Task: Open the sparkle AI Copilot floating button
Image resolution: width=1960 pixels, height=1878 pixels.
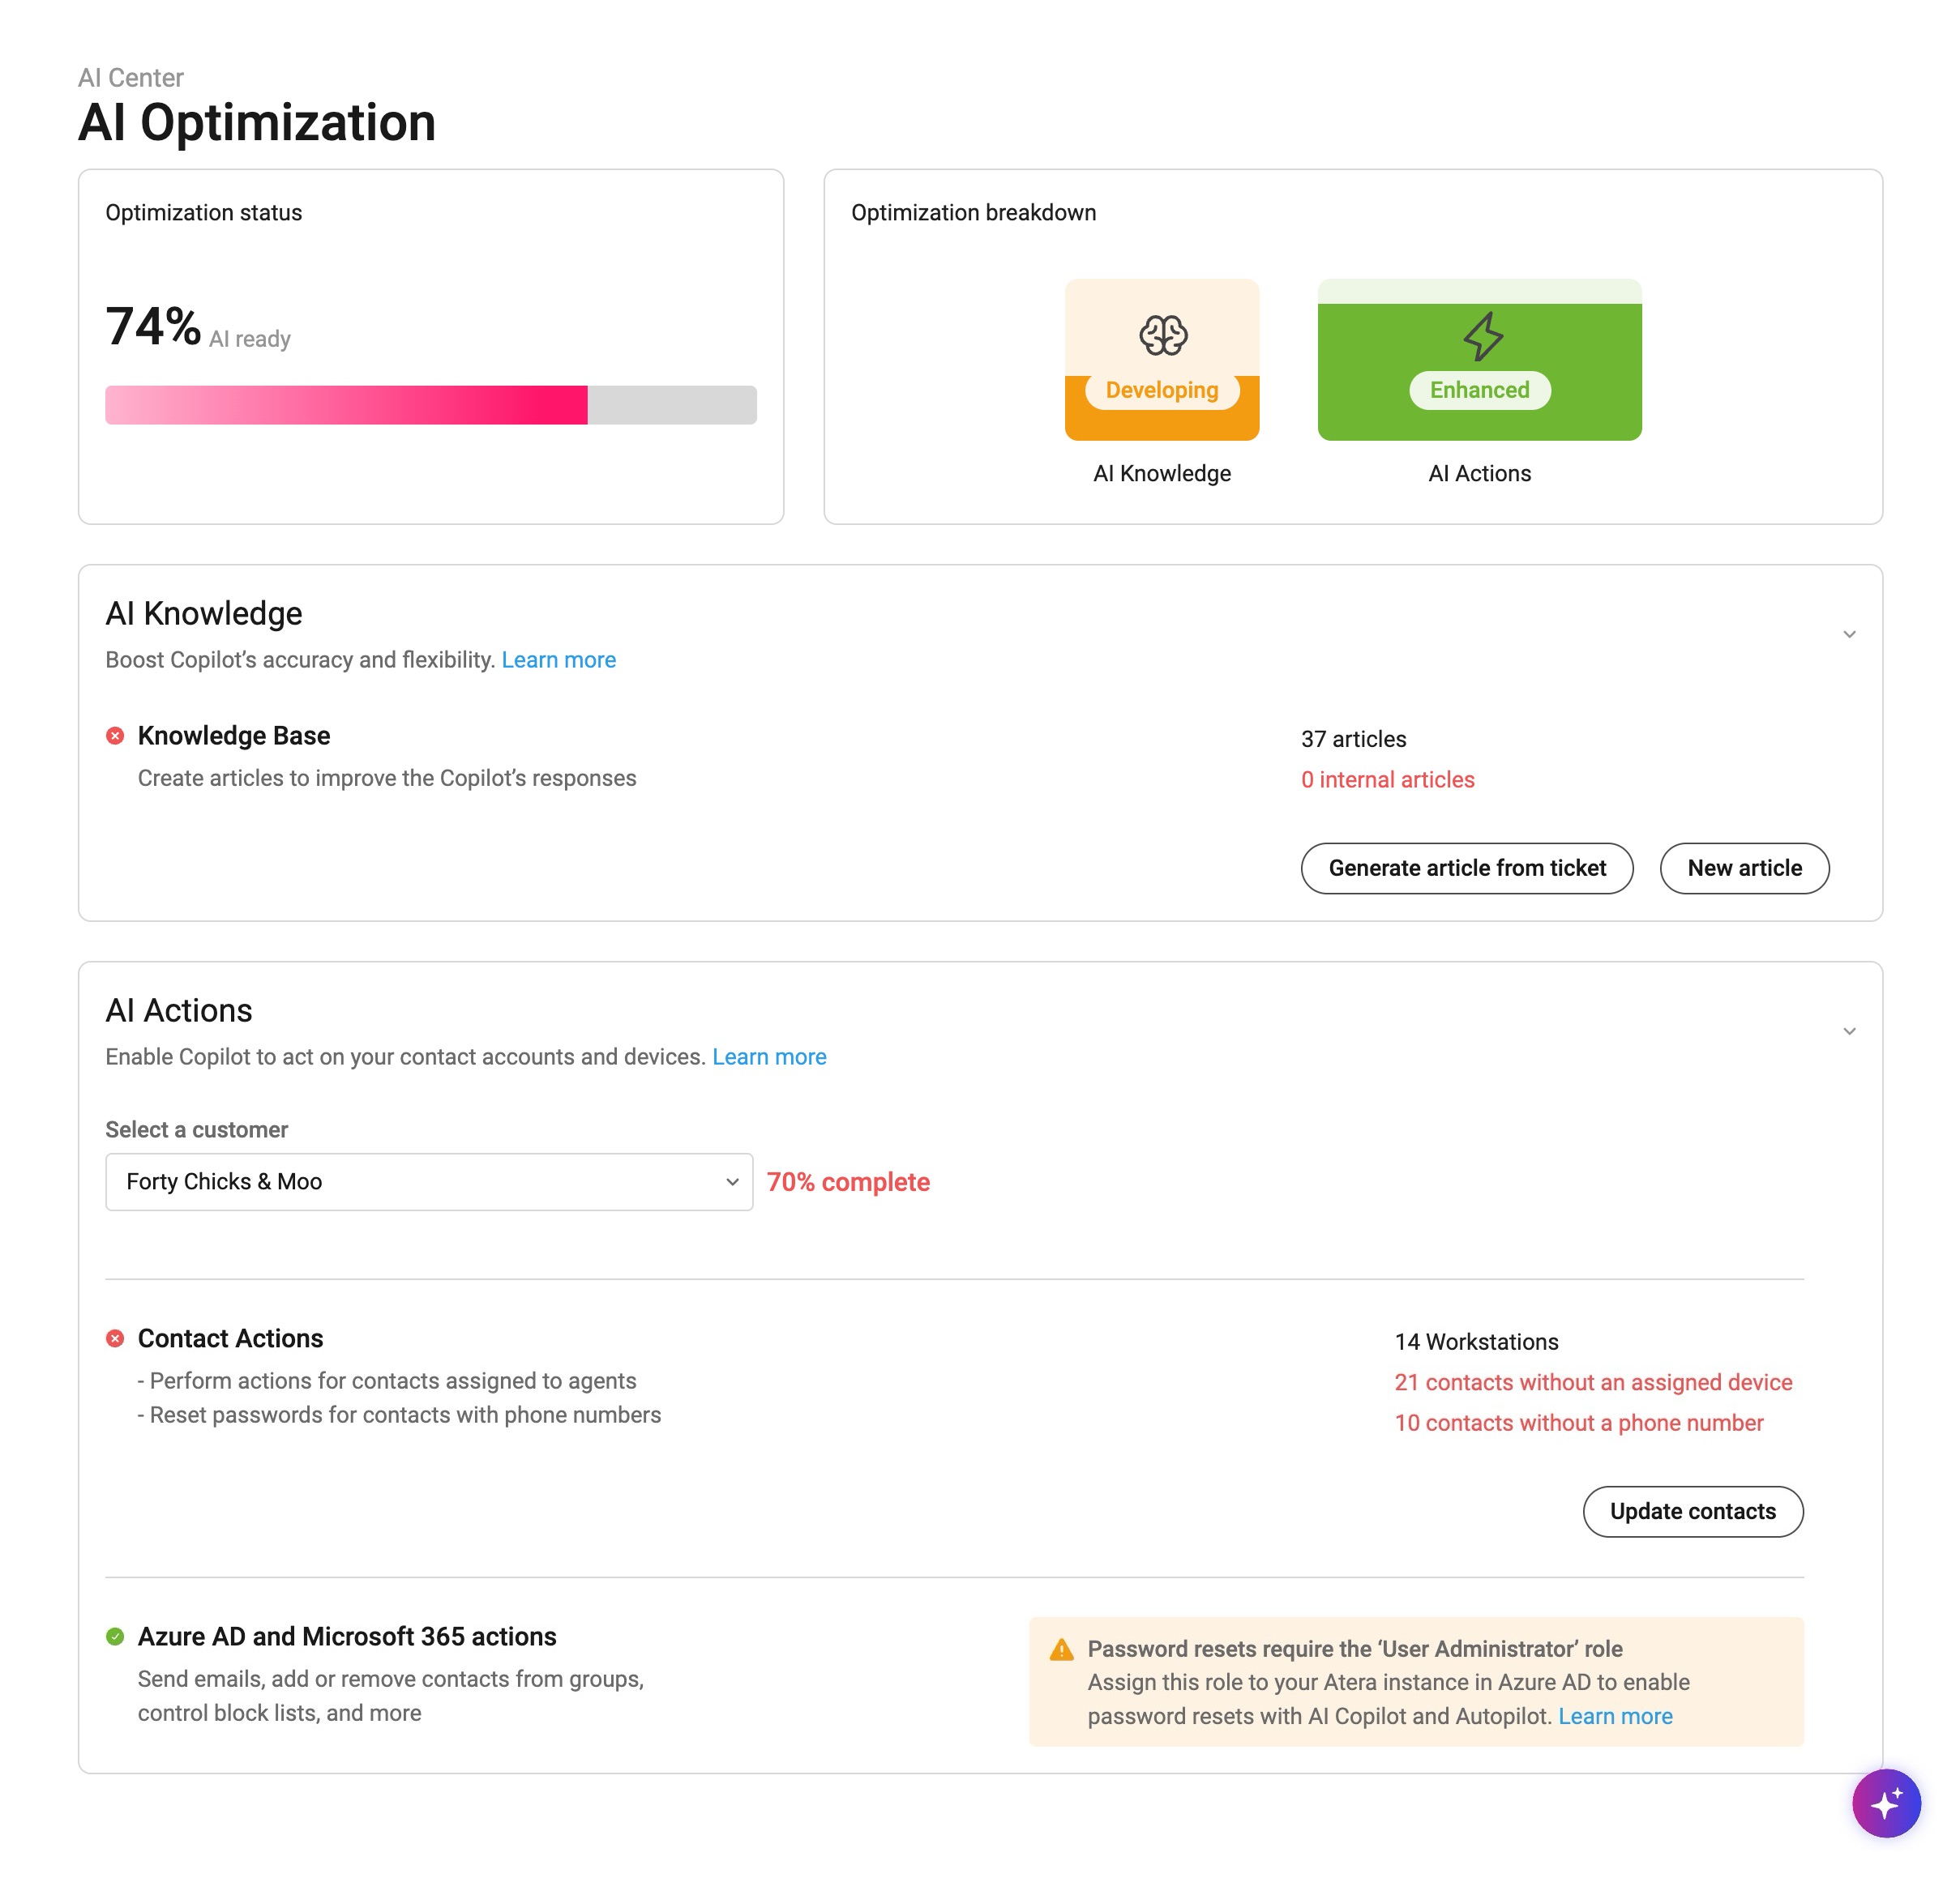Action: 1885,1803
